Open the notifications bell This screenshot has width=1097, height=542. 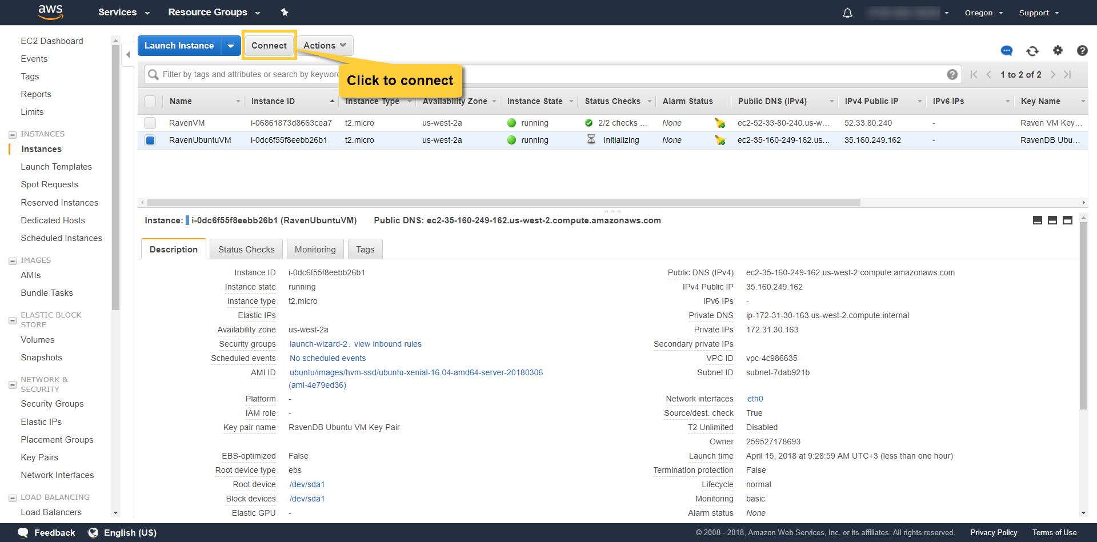(x=847, y=13)
